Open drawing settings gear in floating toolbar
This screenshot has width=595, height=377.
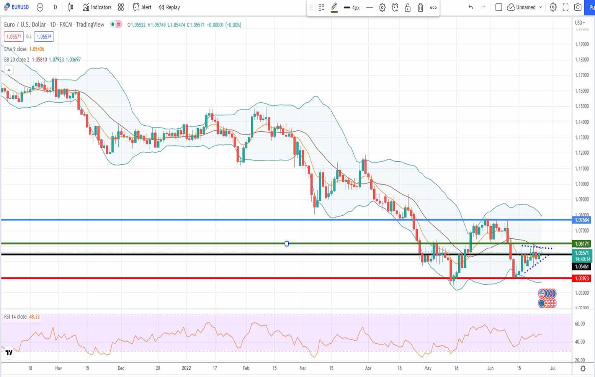click(x=382, y=8)
